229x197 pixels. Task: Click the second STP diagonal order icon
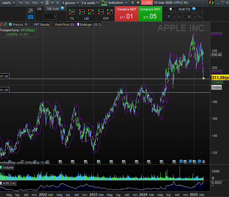[110, 12]
